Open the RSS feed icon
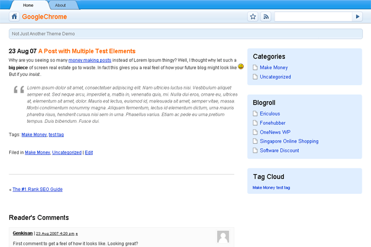 point(266,17)
